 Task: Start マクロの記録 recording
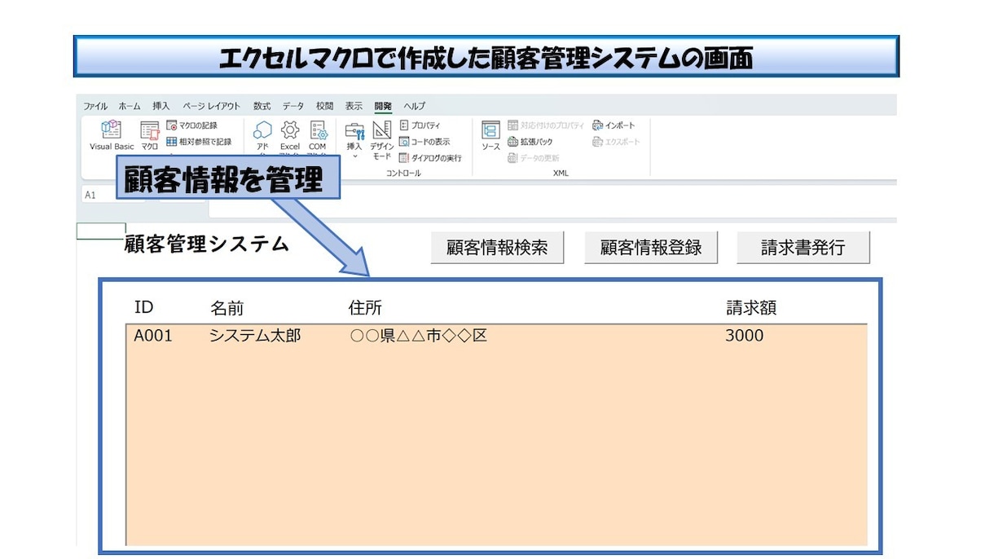[x=191, y=125]
